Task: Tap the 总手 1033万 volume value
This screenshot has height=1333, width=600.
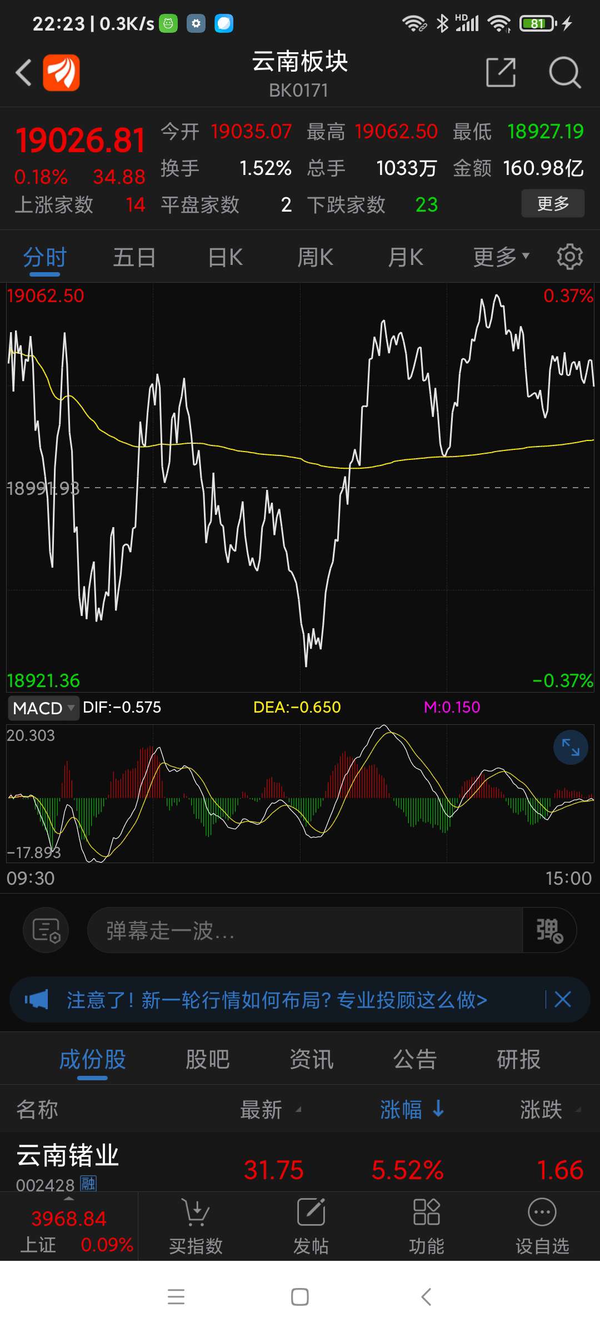Action: 372,168
